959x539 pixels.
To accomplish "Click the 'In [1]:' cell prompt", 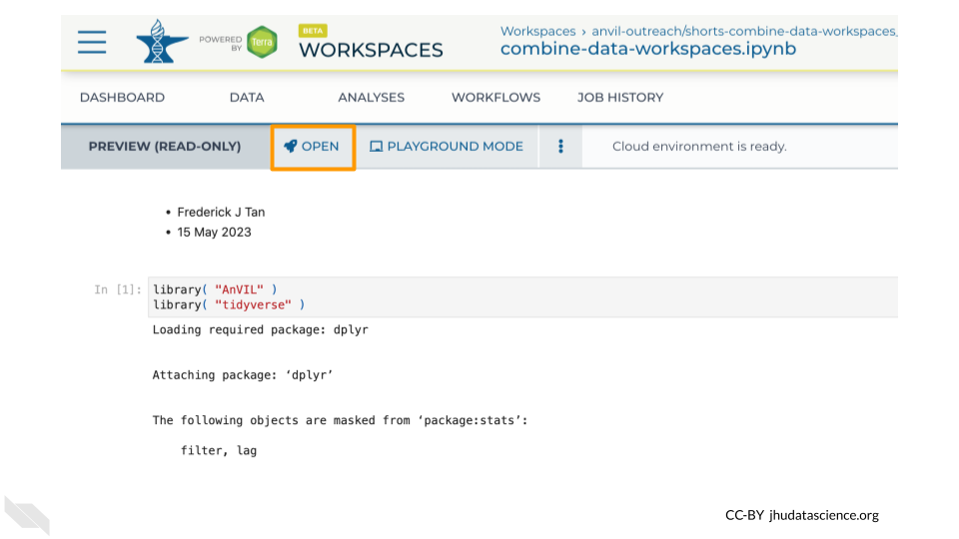I will (118, 289).
